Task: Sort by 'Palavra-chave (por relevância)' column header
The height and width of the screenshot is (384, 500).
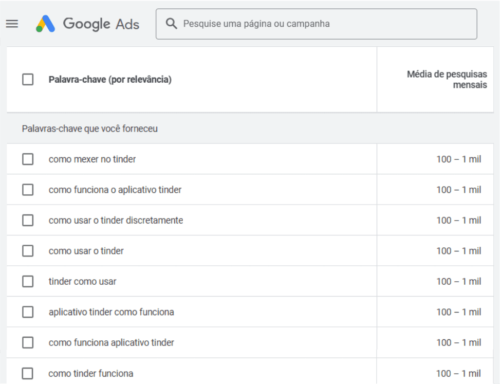Action: point(110,80)
